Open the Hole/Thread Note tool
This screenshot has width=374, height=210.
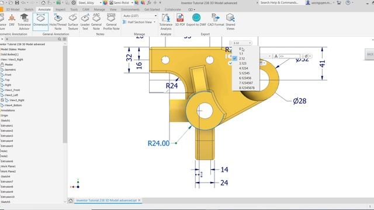point(58,22)
